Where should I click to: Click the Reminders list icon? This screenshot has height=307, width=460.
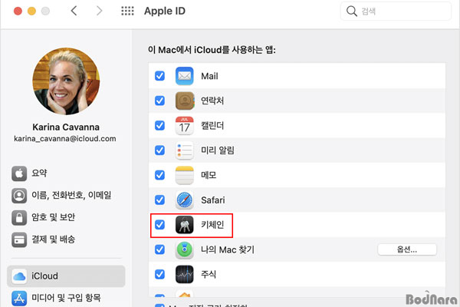[x=185, y=150]
